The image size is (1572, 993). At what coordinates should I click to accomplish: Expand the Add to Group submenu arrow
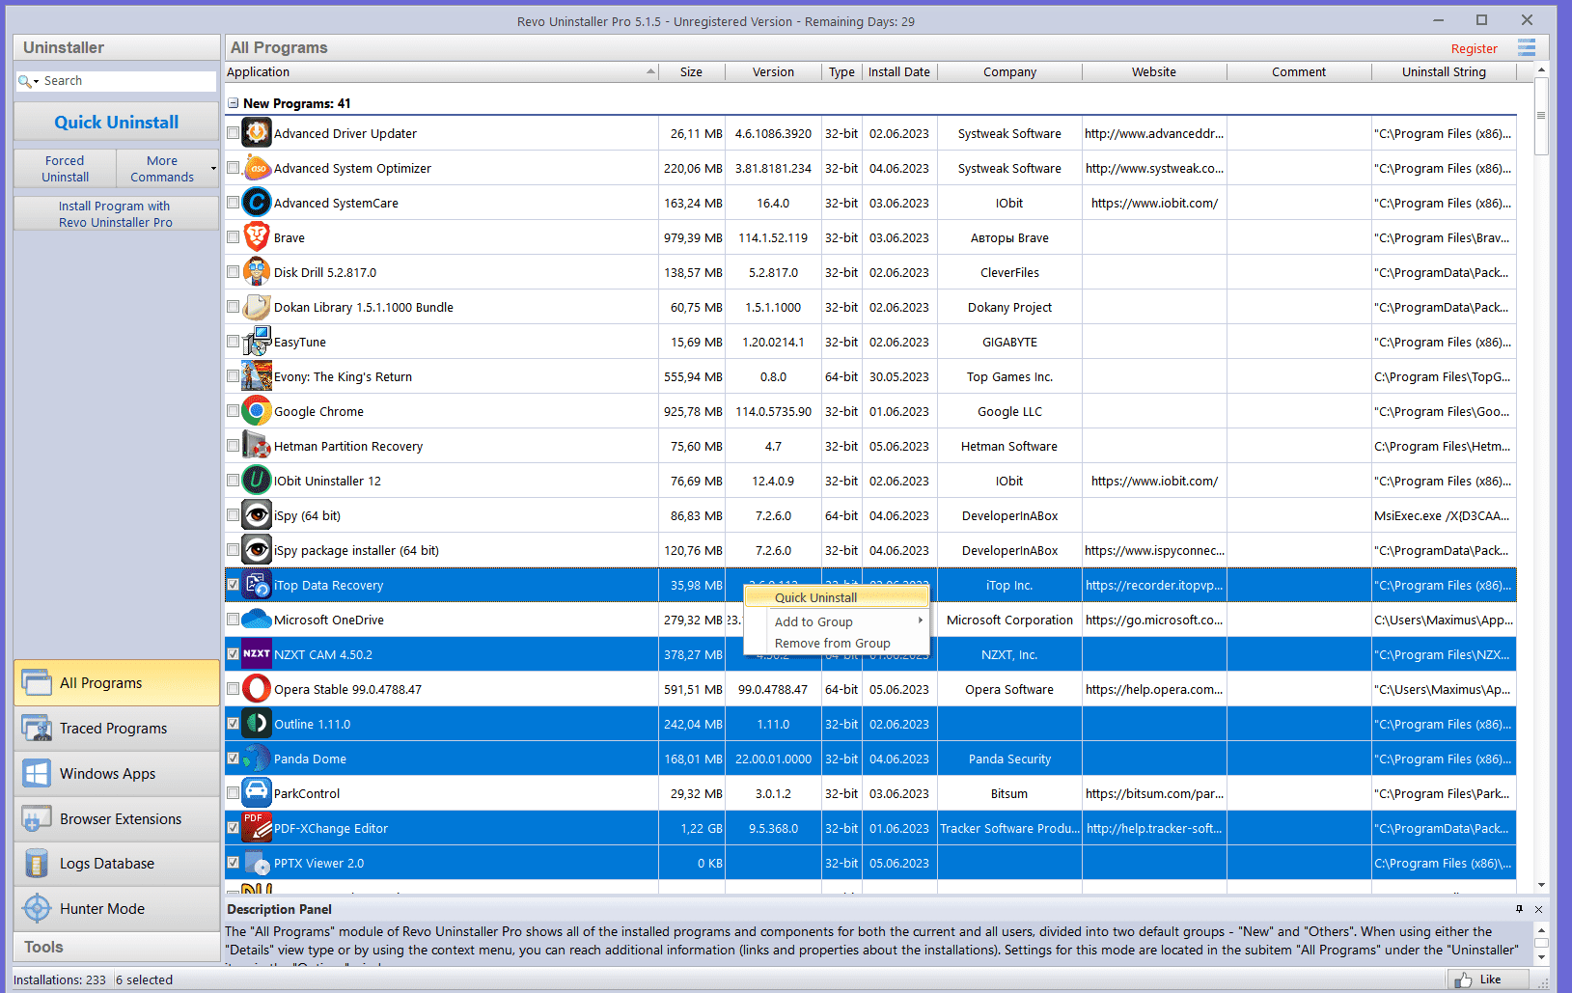[x=921, y=621]
